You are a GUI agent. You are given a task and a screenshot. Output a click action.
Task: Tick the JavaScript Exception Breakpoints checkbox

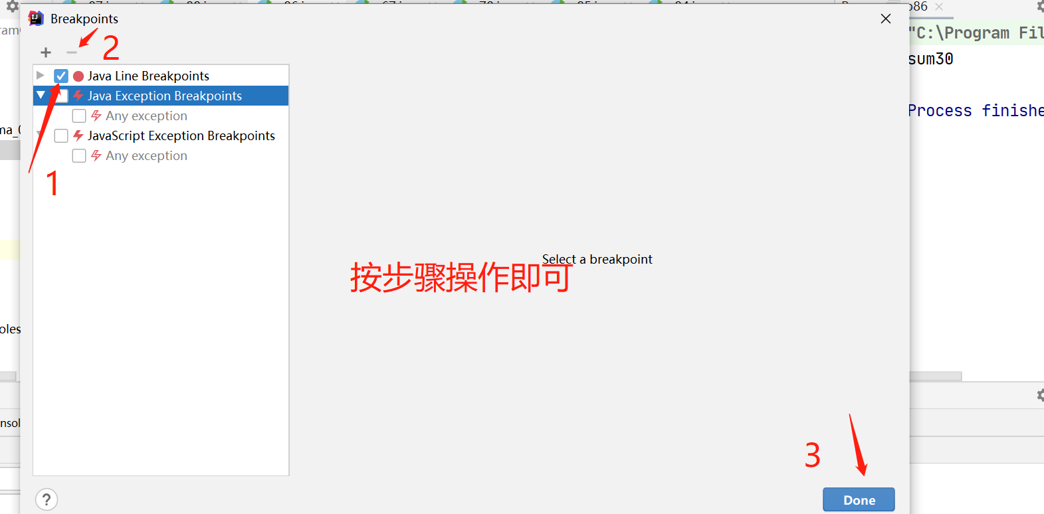click(61, 135)
